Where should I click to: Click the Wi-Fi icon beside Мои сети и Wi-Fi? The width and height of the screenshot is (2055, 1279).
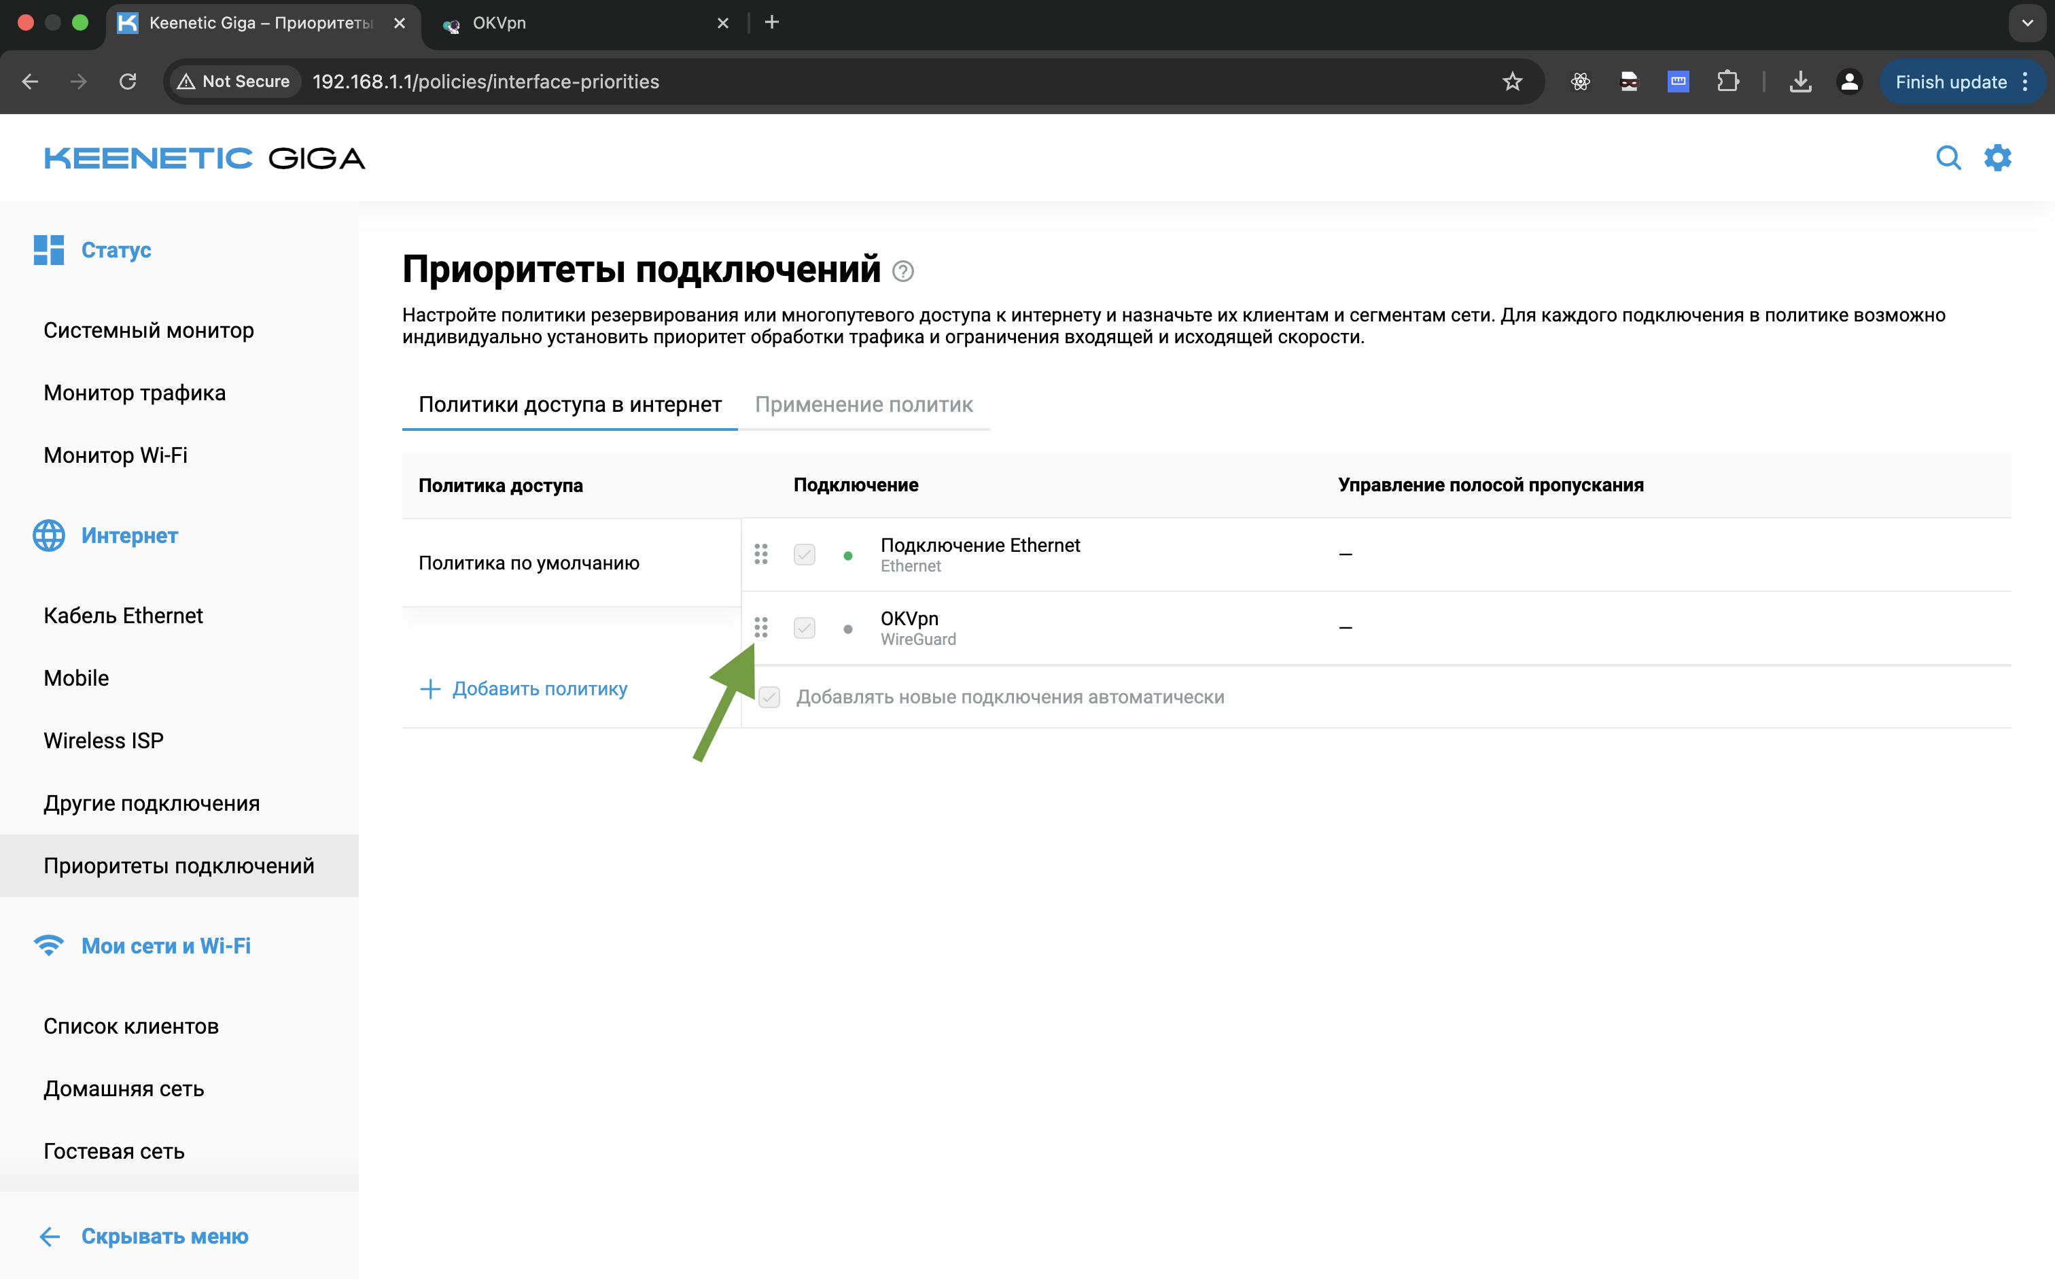tap(48, 946)
